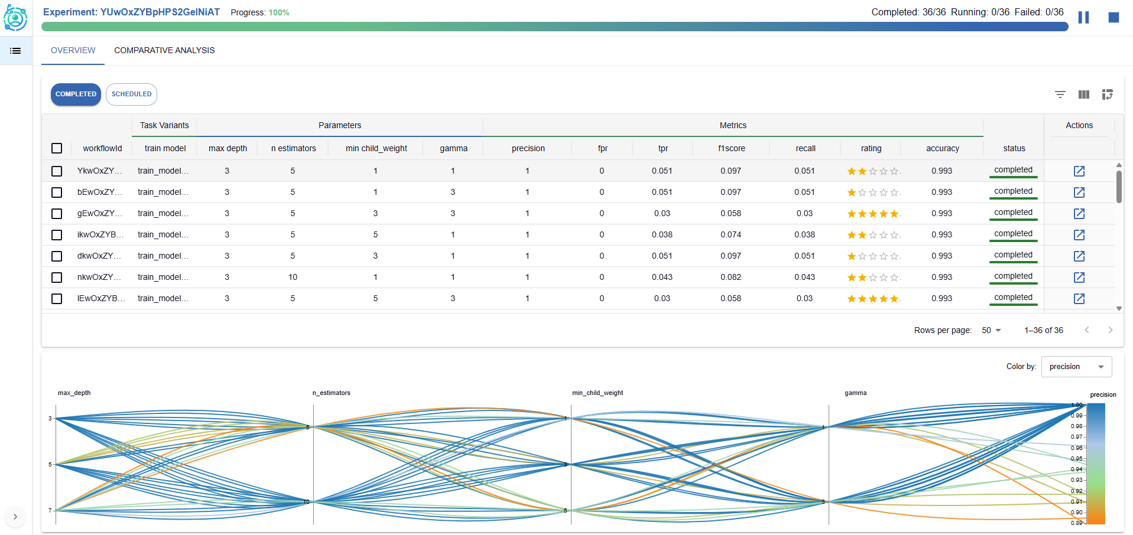Screen dimensions: 1133x535
Task: Toggle the select-all checkbox in header
Action: coord(57,148)
